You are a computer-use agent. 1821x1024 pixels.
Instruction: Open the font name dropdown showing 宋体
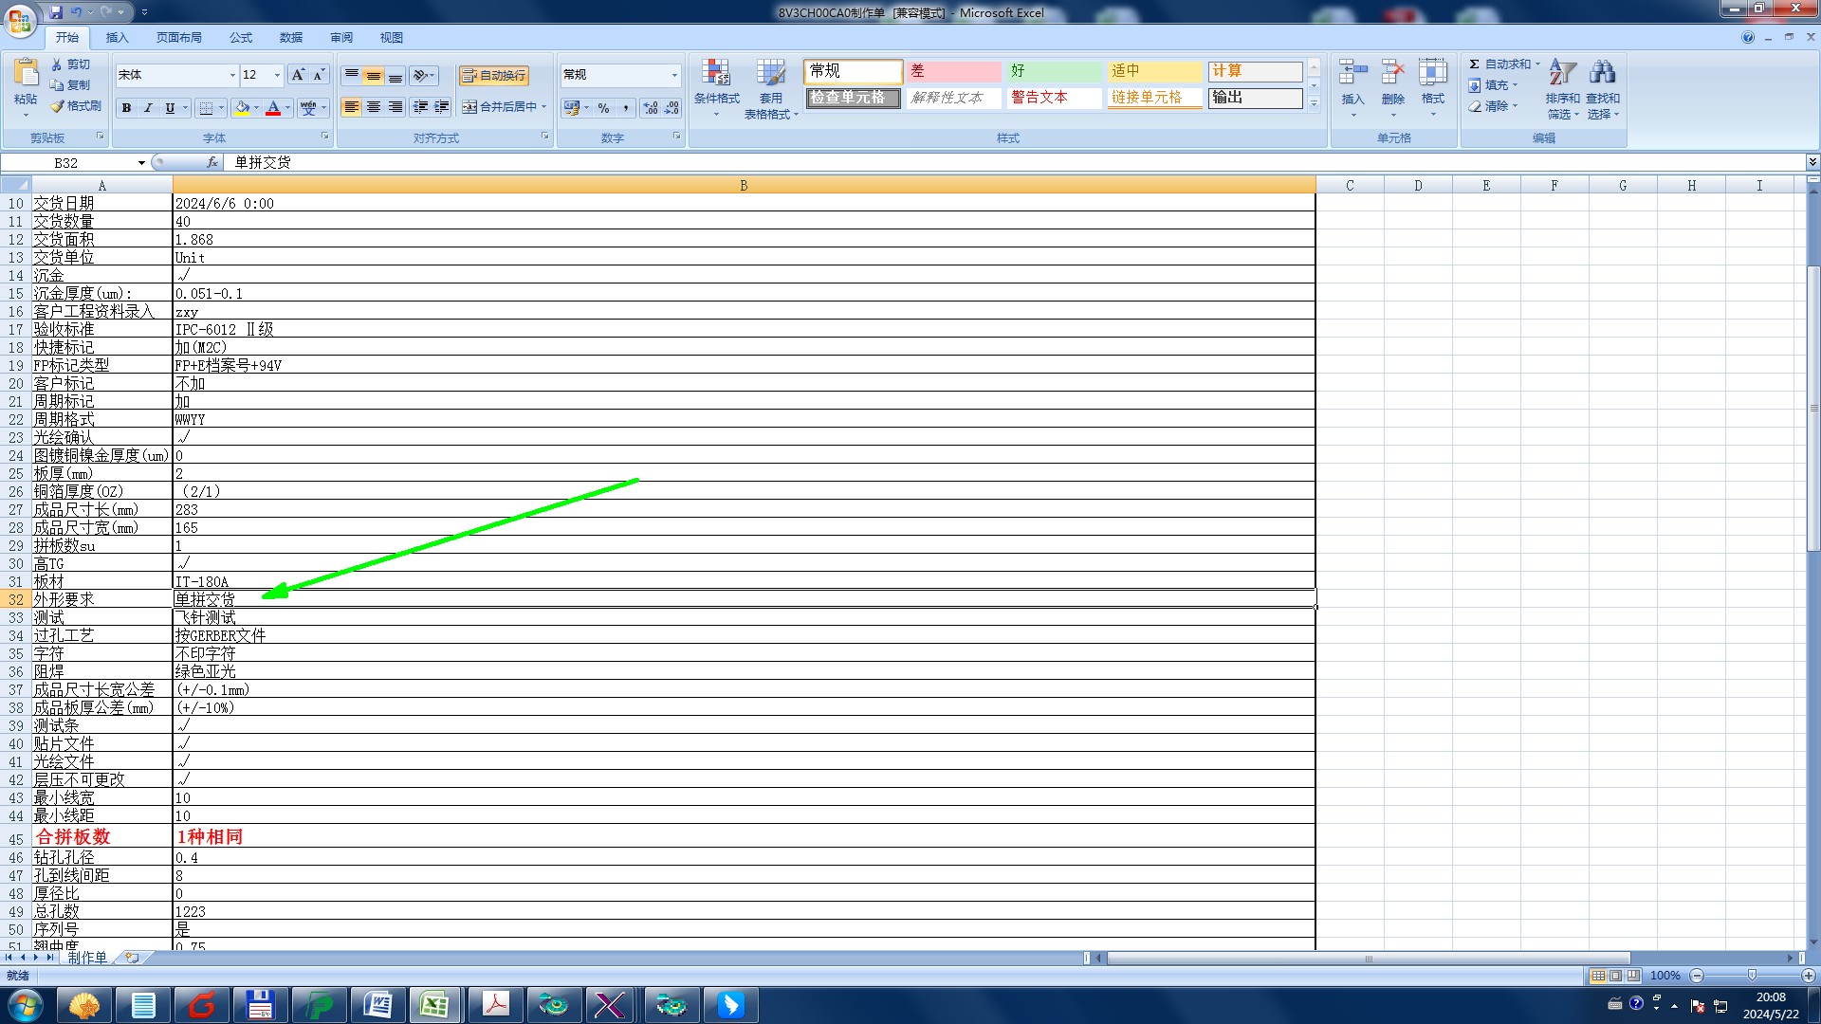click(232, 75)
